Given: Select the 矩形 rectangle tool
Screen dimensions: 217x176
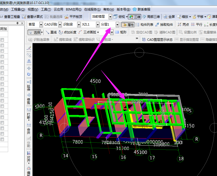Looking at the screenshot, I should [x=121, y=32].
